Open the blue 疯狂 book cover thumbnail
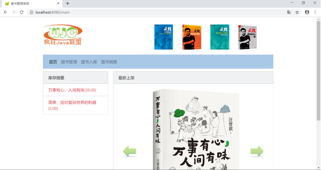The width and height of the screenshot is (321, 170). coord(163,37)
